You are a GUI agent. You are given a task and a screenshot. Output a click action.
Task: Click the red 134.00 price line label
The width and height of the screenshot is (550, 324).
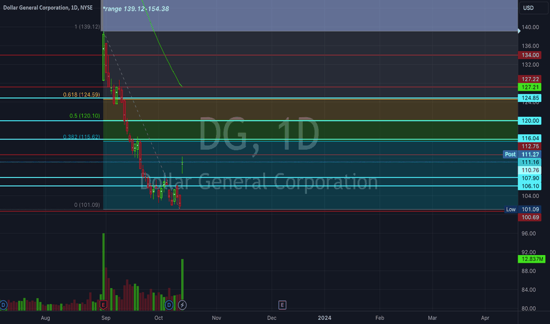tap(530, 55)
